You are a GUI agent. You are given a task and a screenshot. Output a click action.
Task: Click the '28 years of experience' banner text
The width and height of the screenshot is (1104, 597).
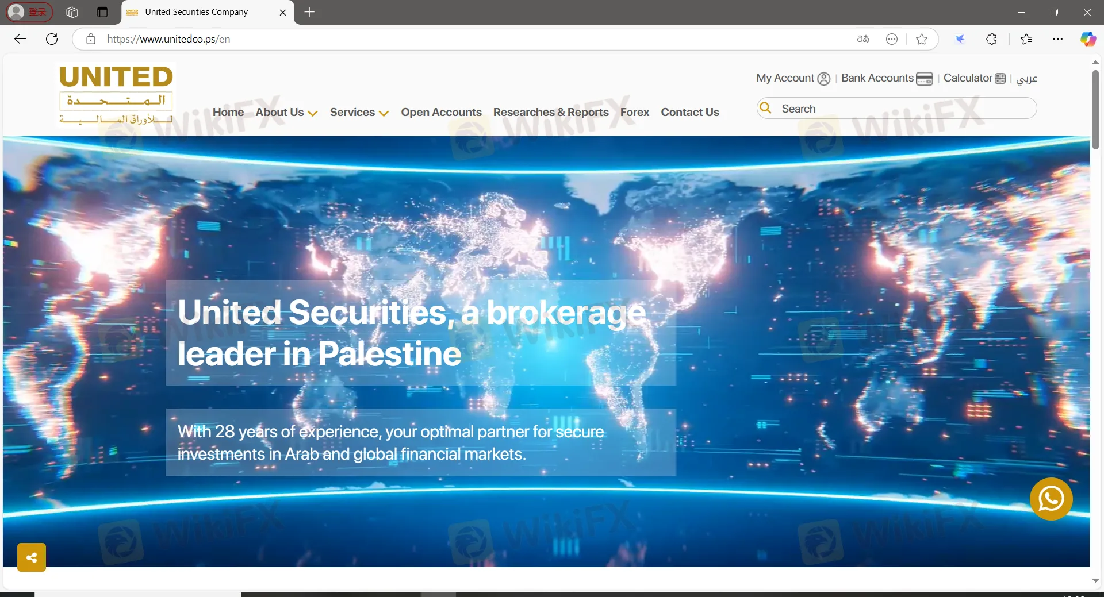tap(391, 442)
